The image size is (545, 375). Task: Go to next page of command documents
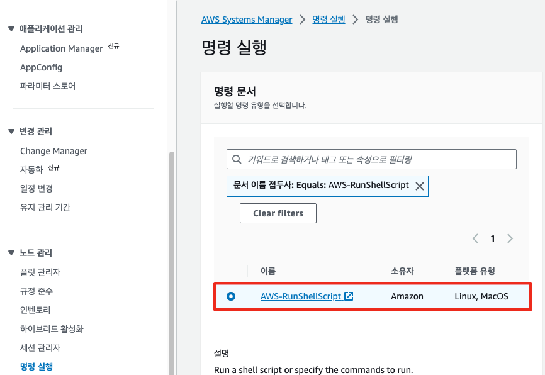pos(510,238)
